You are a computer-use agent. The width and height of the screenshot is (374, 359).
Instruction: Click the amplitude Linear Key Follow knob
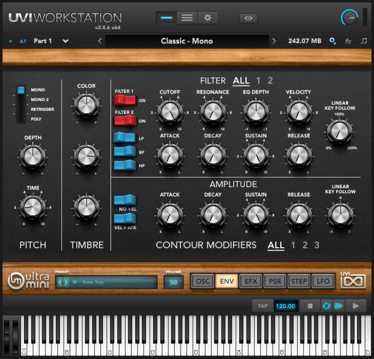click(x=340, y=215)
